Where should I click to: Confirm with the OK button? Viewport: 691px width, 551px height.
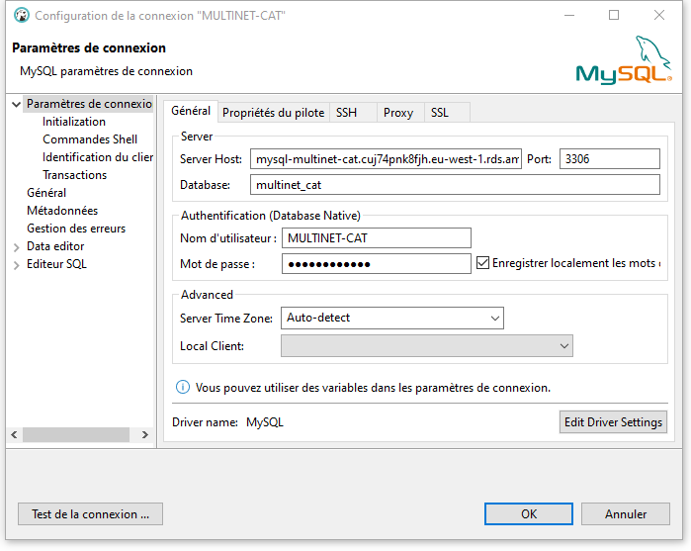[529, 514]
